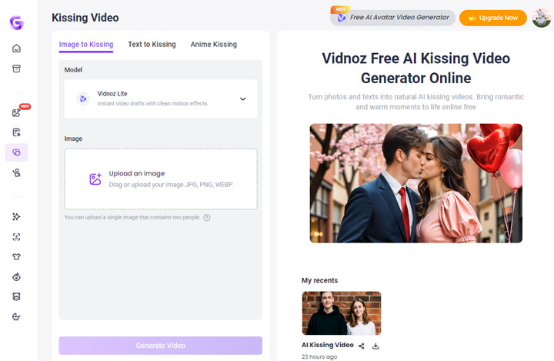Click the 23 hours ago timestamp
554x361 pixels.
(319, 356)
